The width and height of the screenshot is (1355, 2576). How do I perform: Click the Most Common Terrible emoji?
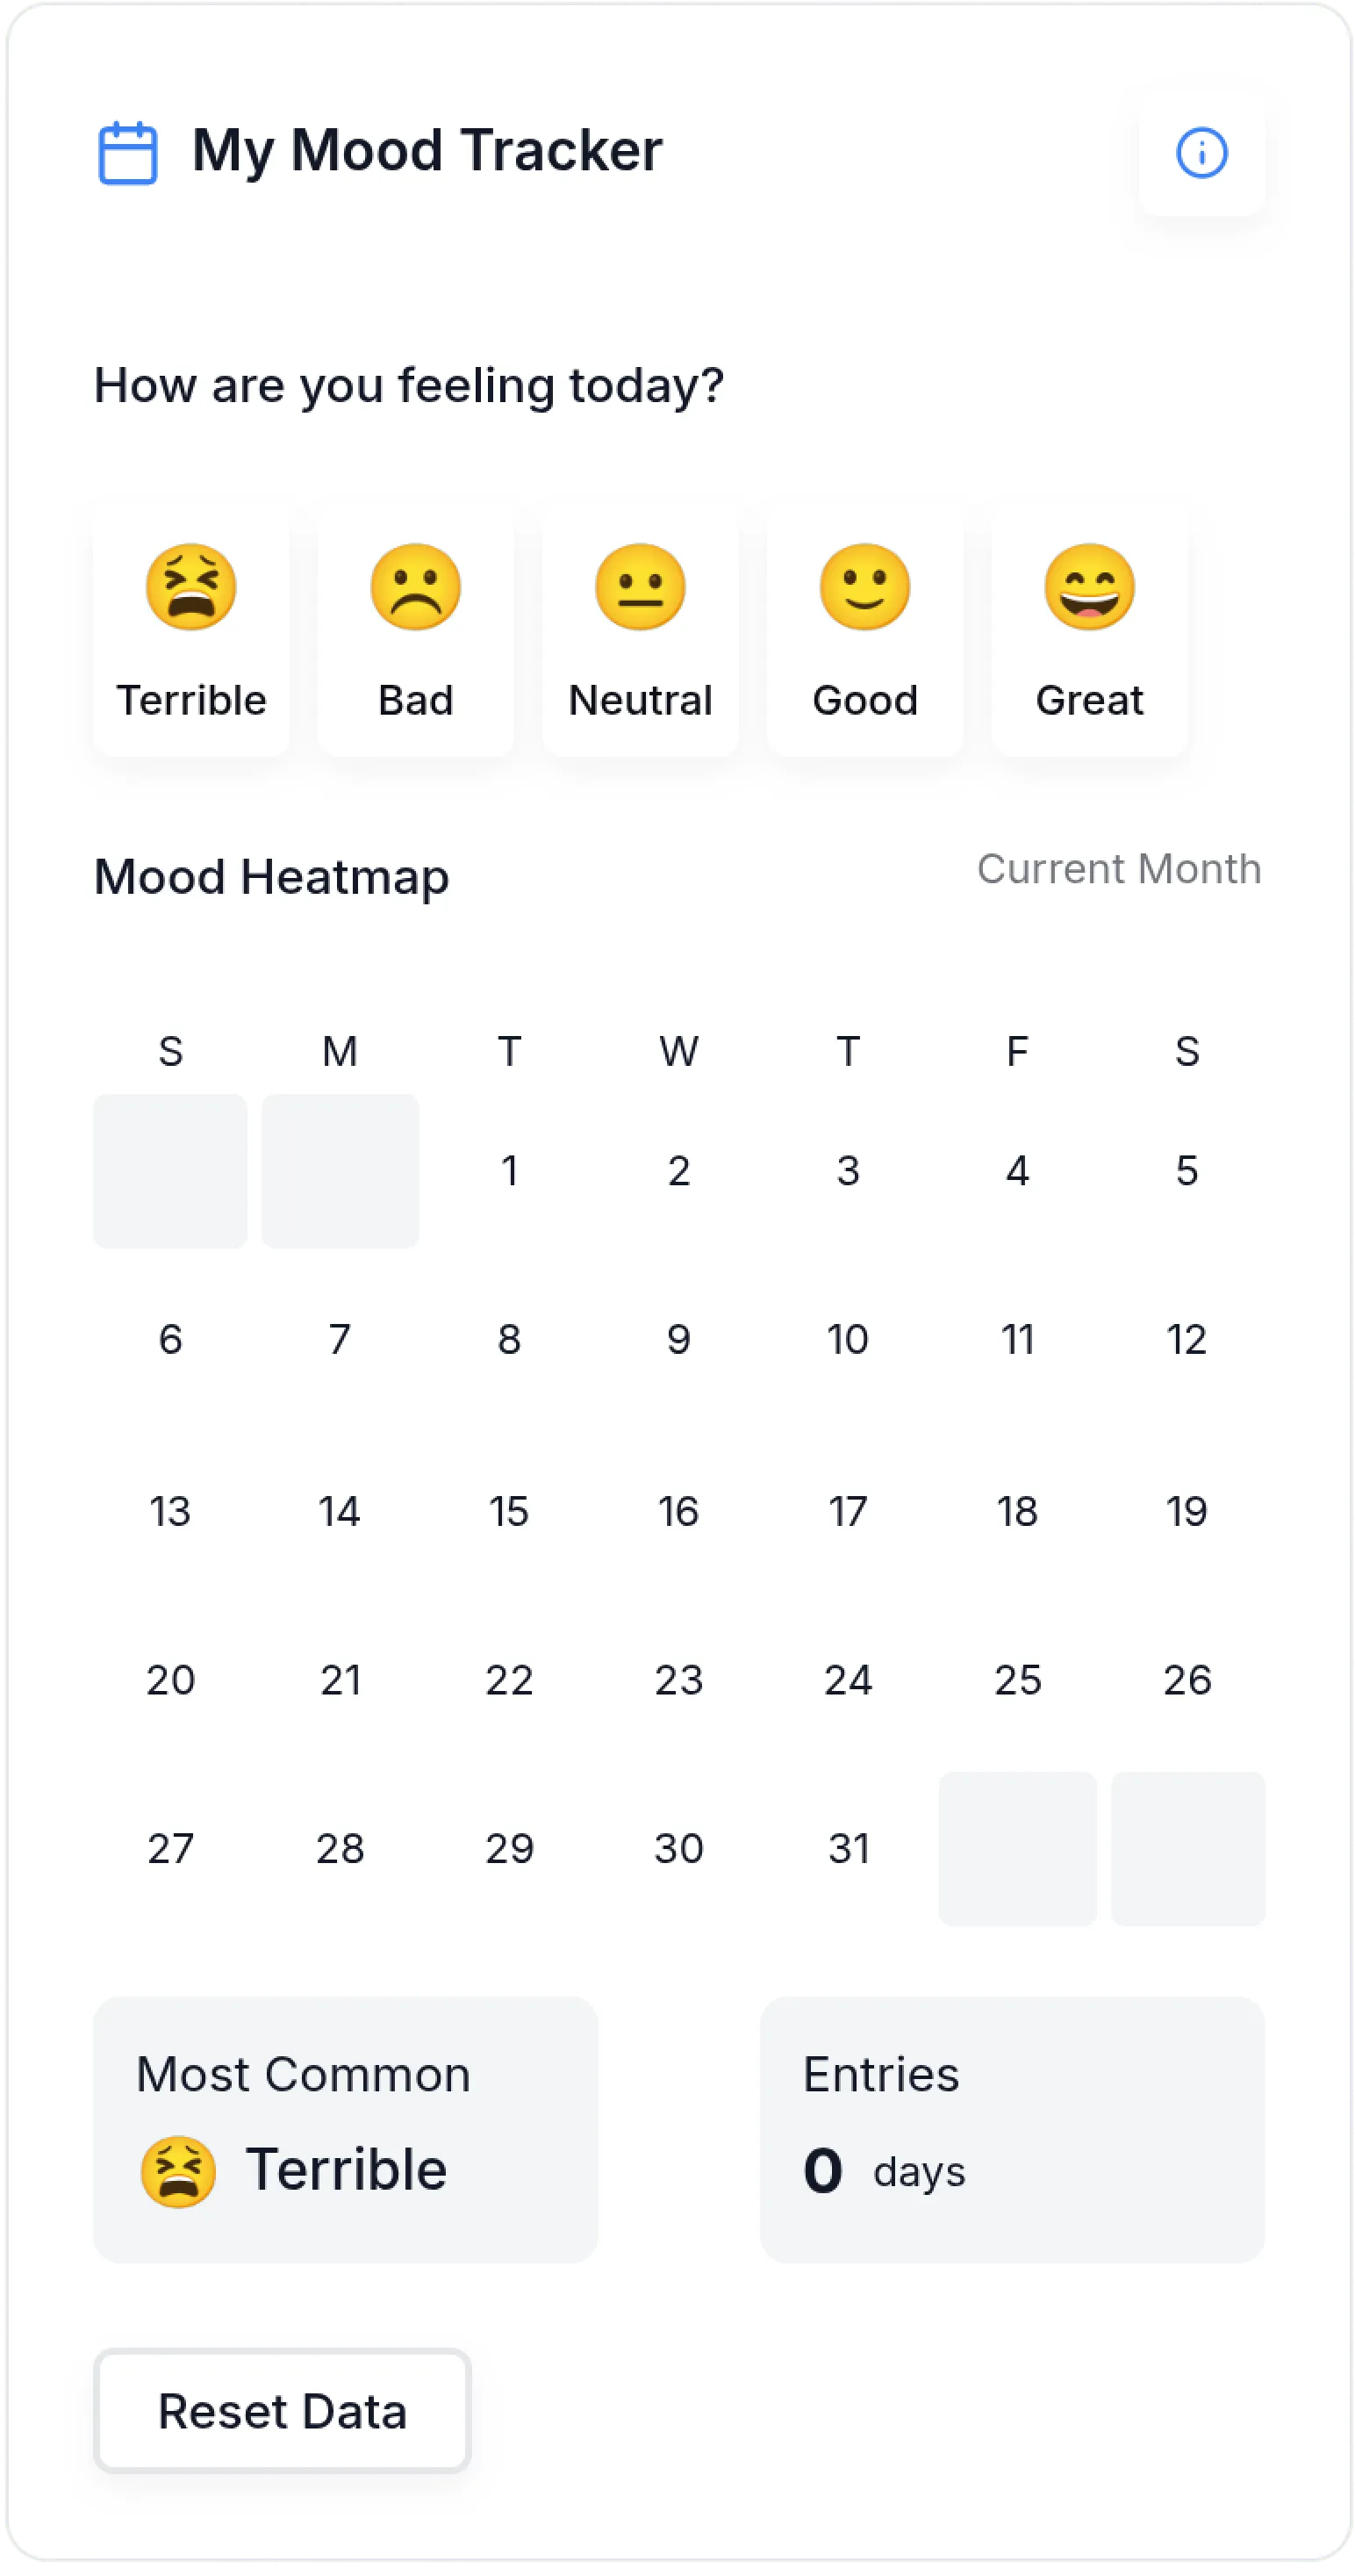(x=178, y=2171)
